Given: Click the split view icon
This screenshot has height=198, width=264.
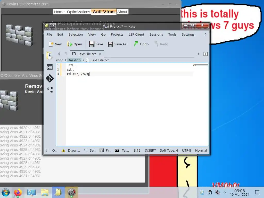Looking at the screenshot, I should 205,54.
